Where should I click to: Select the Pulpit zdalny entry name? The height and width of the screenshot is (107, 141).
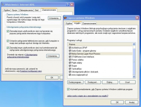pos(77,63)
